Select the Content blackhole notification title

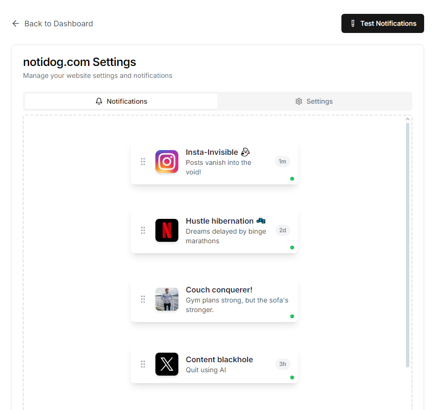click(219, 359)
